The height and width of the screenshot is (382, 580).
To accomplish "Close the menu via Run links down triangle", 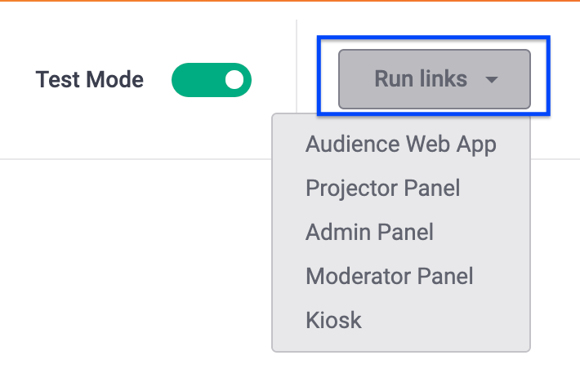I will tap(492, 80).
